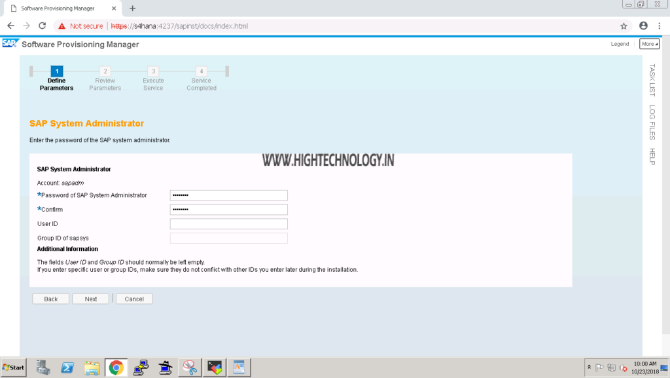670x378 pixels.
Task: Click the Cancel button
Action: 134,299
